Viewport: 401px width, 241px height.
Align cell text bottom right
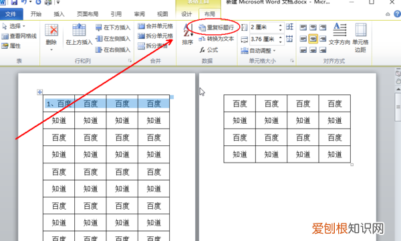click(x=323, y=50)
